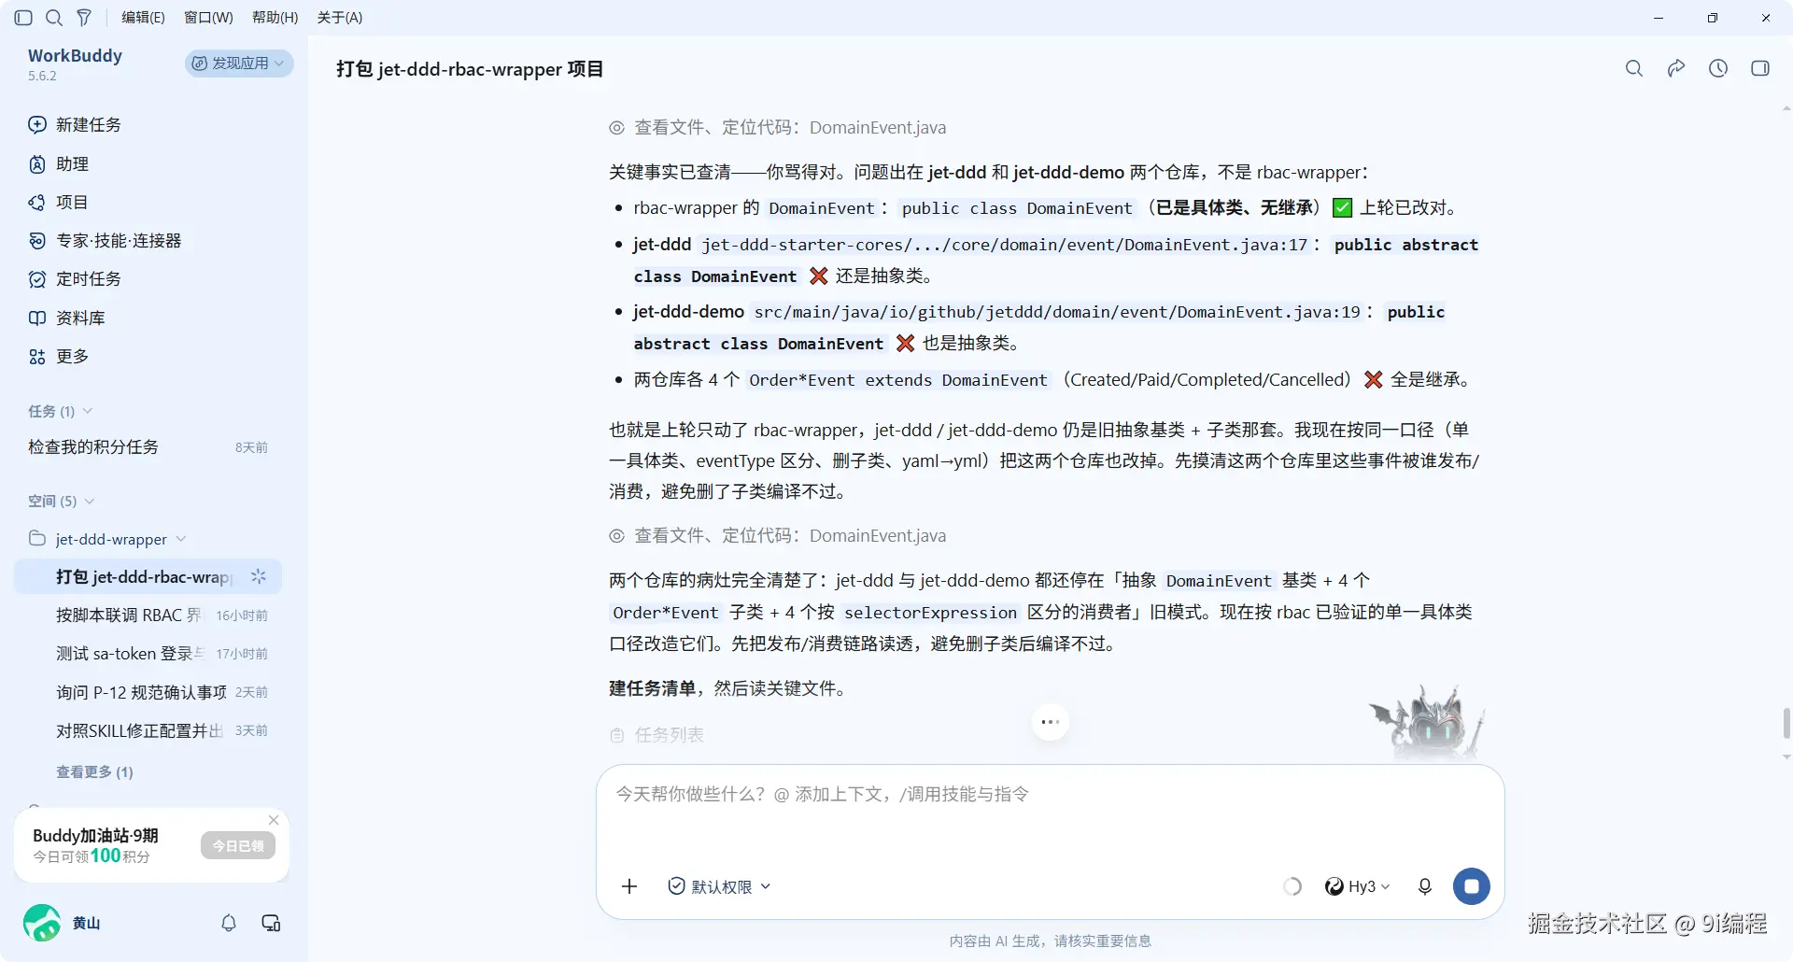Screen dimensions: 1793x962
Task: Click the robot mascot image
Action: [1428, 723]
